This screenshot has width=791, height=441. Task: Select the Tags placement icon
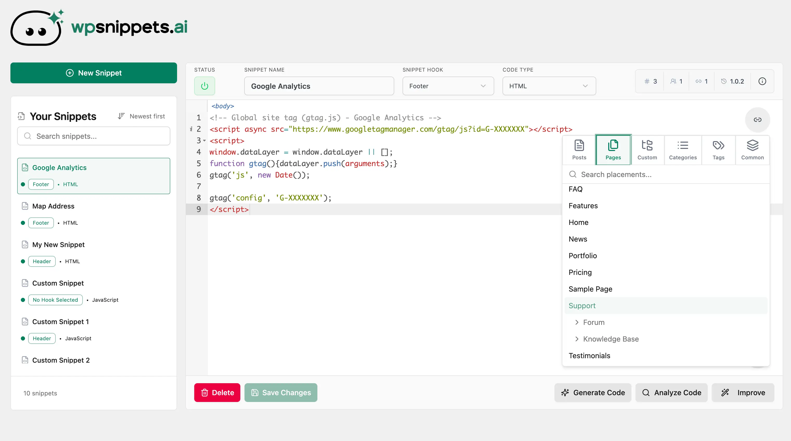[x=718, y=149]
